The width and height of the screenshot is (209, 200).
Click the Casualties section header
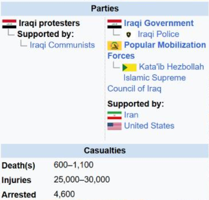point(104,150)
